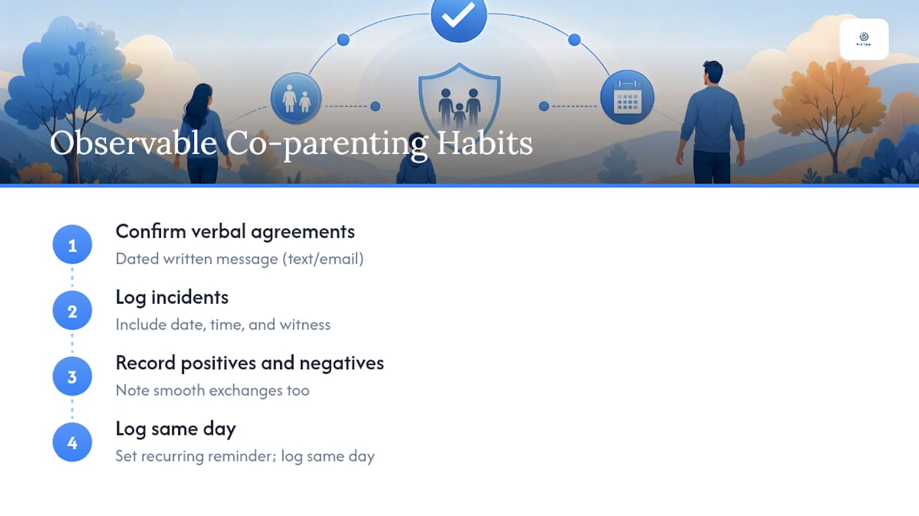Click the large checkmark circle icon
This screenshot has height=516, width=919.
(459, 16)
